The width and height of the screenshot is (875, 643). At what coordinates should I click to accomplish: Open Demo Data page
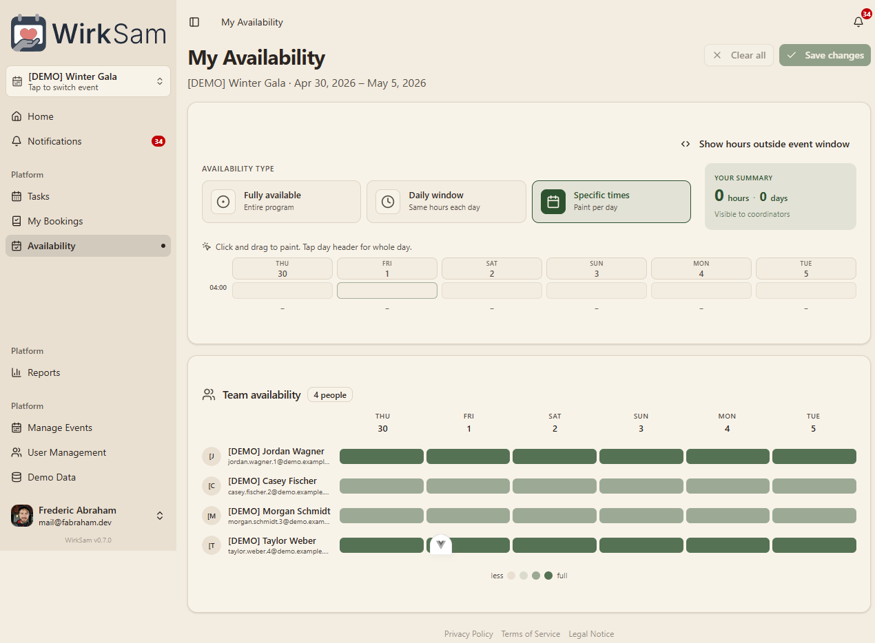coord(88,477)
